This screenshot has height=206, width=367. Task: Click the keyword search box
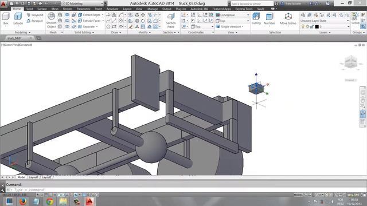click(x=252, y=4)
